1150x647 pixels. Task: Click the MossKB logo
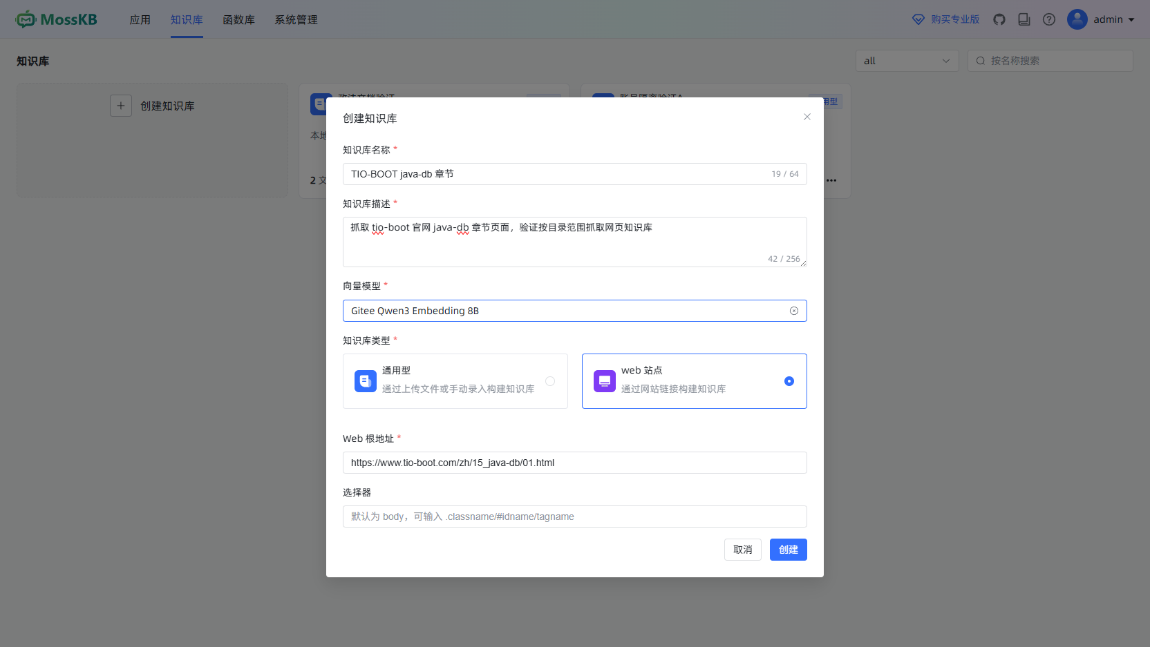pos(57,19)
